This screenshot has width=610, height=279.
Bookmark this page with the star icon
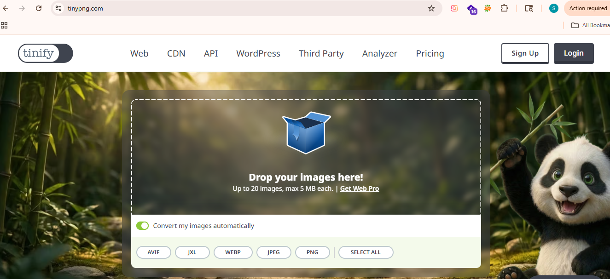pos(431,8)
